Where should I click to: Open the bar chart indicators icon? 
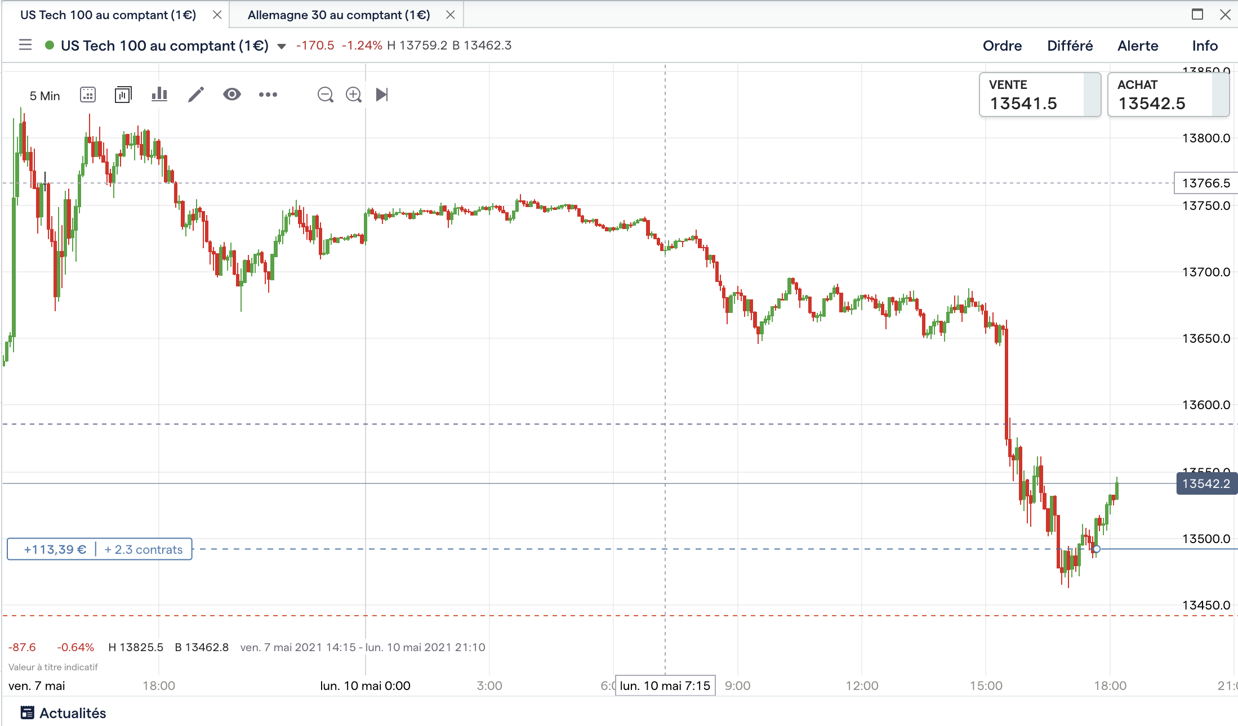pos(159,95)
